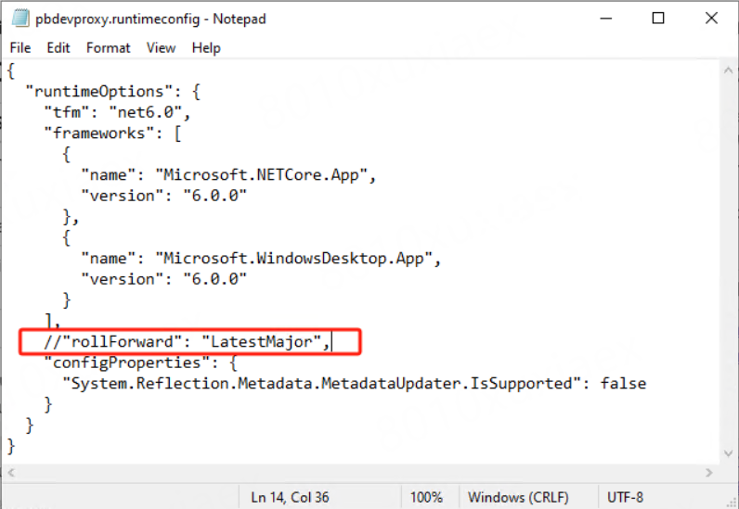The height and width of the screenshot is (509, 739).
Task: Click the rollForward LatestMajor line
Action: (x=186, y=342)
